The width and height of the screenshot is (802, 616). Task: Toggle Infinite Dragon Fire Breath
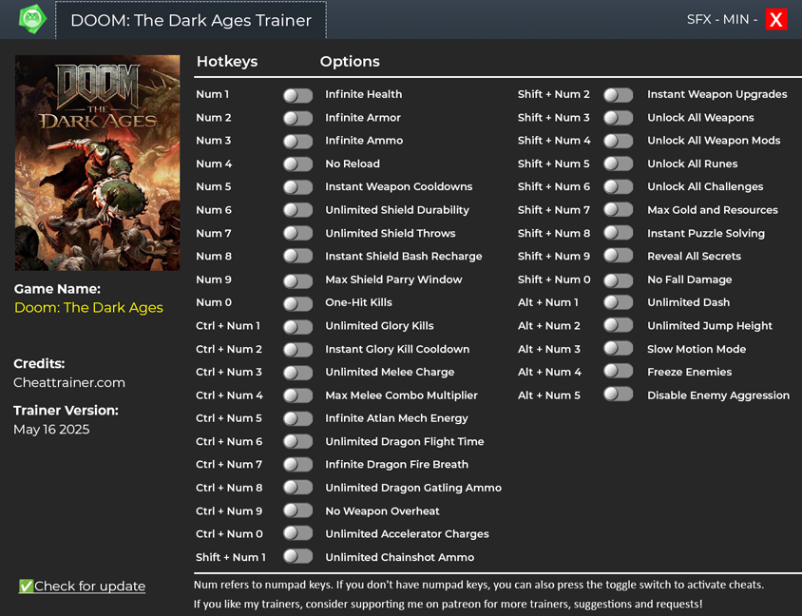(297, 465)
